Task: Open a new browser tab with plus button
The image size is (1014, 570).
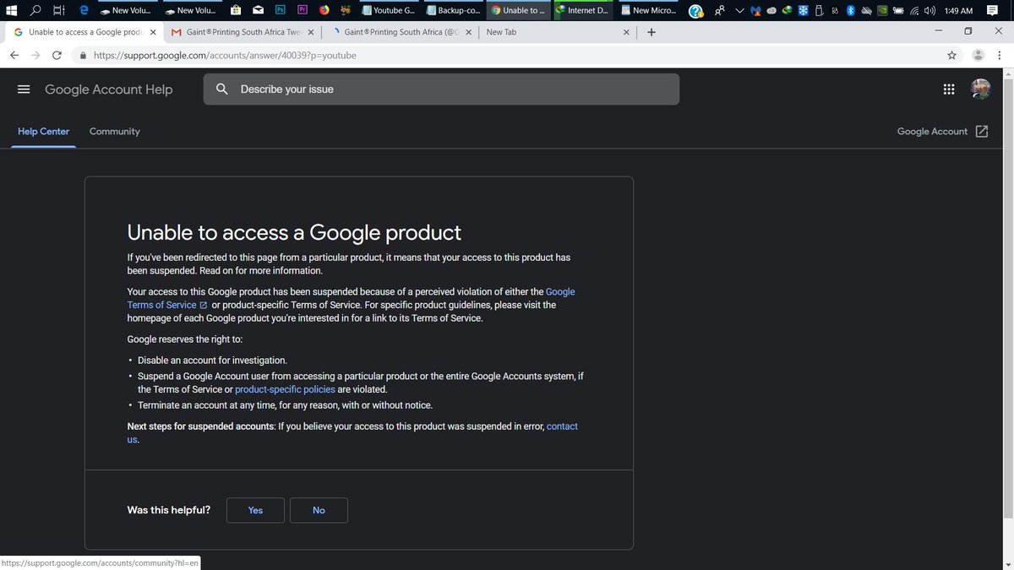Action: click(x=651, y=32)
